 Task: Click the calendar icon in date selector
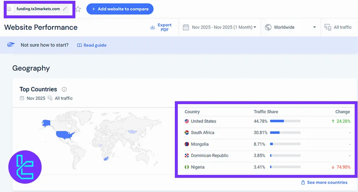(x=186, y=27)
